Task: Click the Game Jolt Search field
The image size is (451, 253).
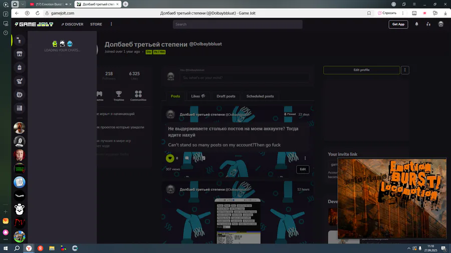Action: coord(238,24)
